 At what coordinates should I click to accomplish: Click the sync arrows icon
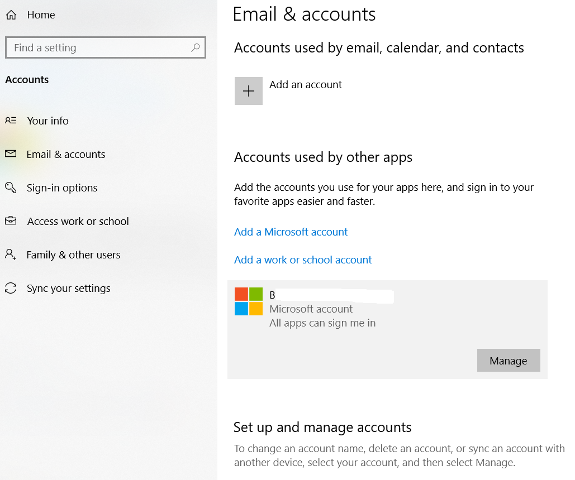[11, 288]
